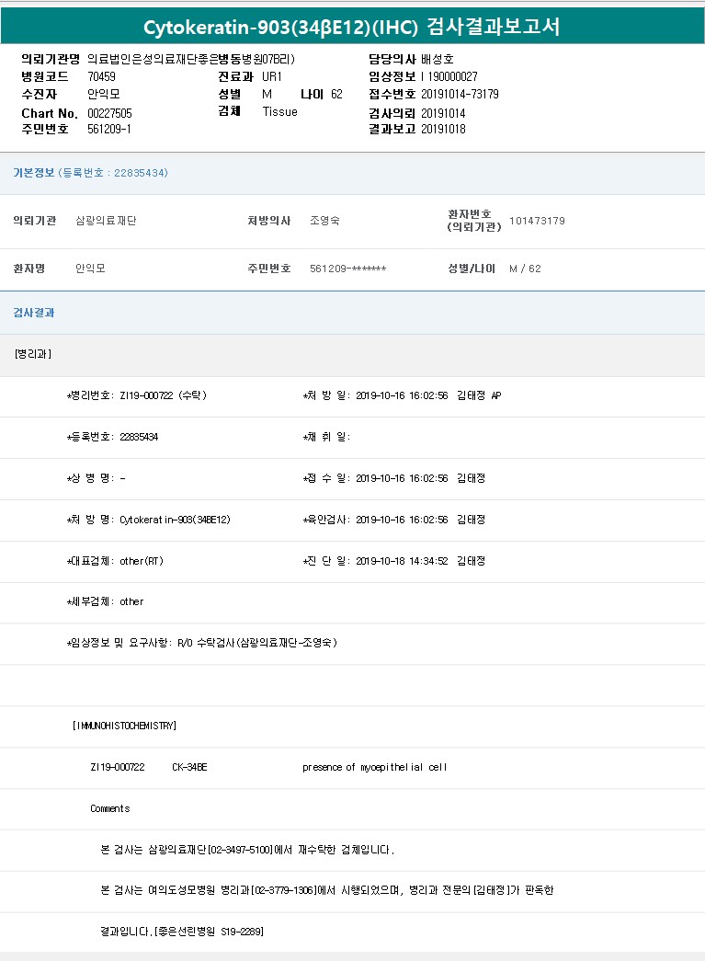Click the Chart No. value 00227505
Image resolution: width=705 pixels, height=961 pixels.
pos(110,112)
